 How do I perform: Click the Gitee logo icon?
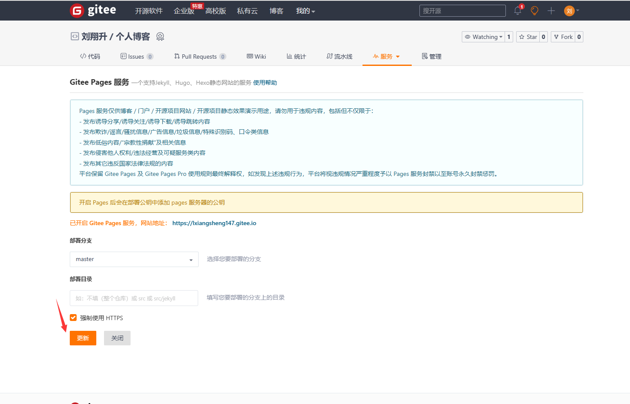(77, 11)
